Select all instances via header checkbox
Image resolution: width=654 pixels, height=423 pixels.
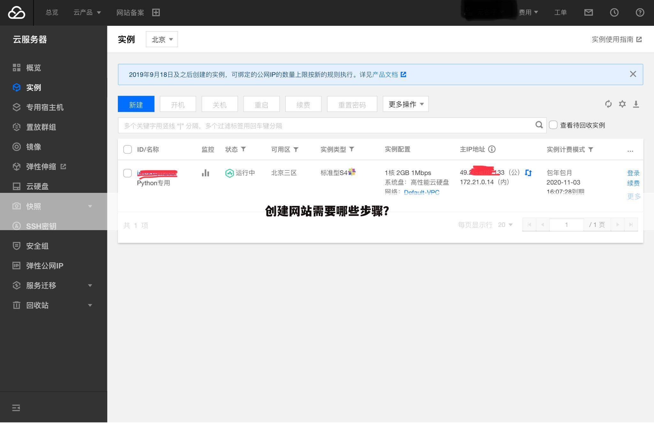[x=127, y=149]
